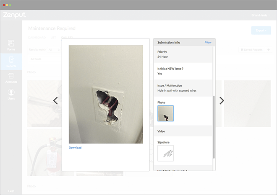This screenshot has width=277, height=195.
Task: Click the 'Hole in wall with exposed wires' text
Action: [x=177, y=90]
